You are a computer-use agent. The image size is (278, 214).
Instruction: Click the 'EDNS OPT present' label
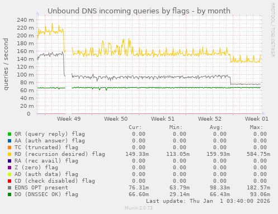41,188
